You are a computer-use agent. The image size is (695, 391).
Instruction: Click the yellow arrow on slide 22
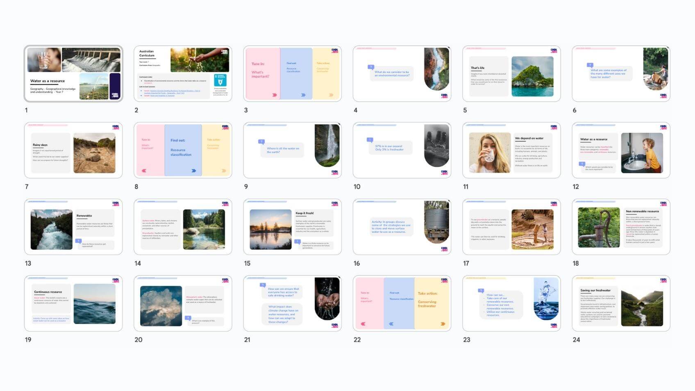click(443, 324)
